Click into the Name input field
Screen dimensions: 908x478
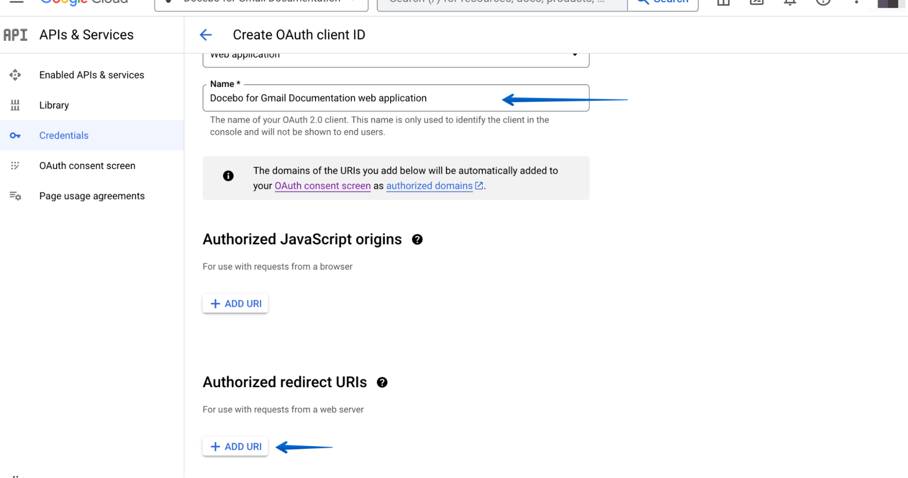396,98
